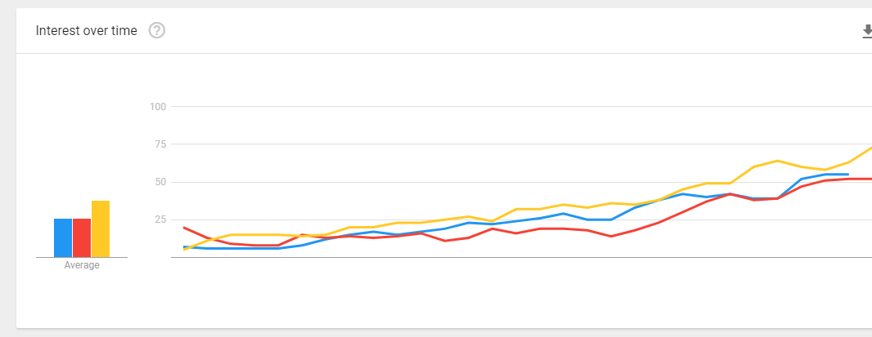Click the 100 y-axis label
Screen dimensions: 872x337
pos(158,107)
